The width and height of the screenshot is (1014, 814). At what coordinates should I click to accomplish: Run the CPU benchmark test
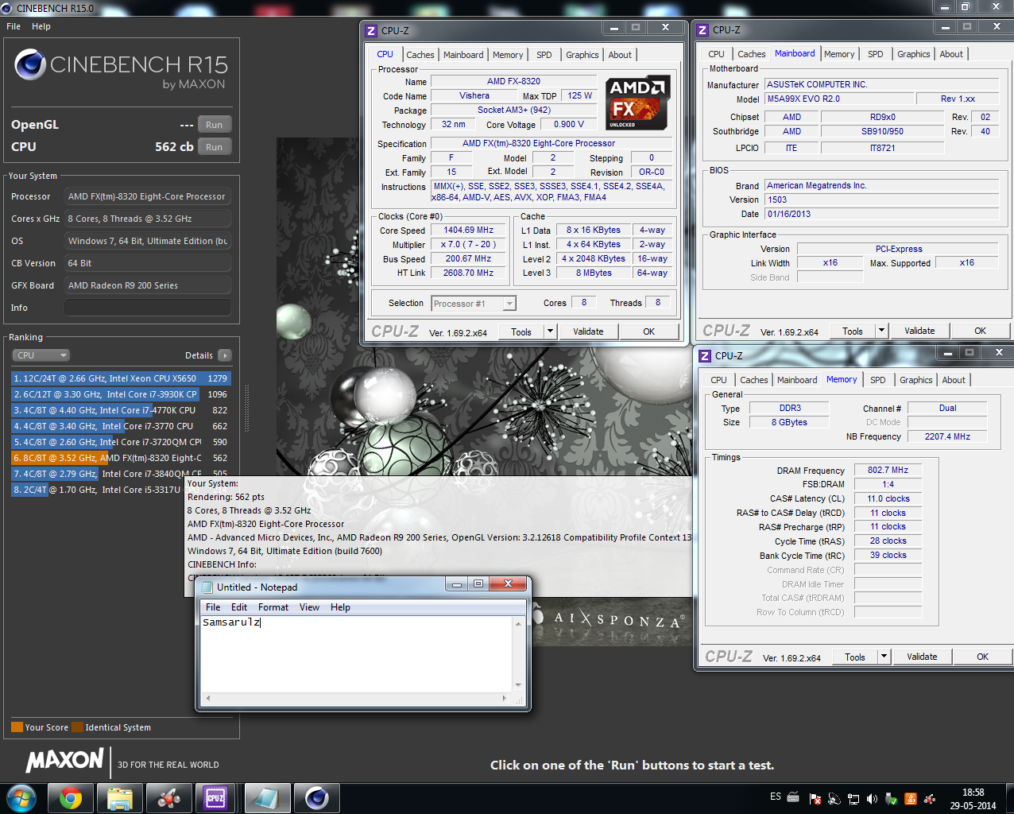[215, 147]
